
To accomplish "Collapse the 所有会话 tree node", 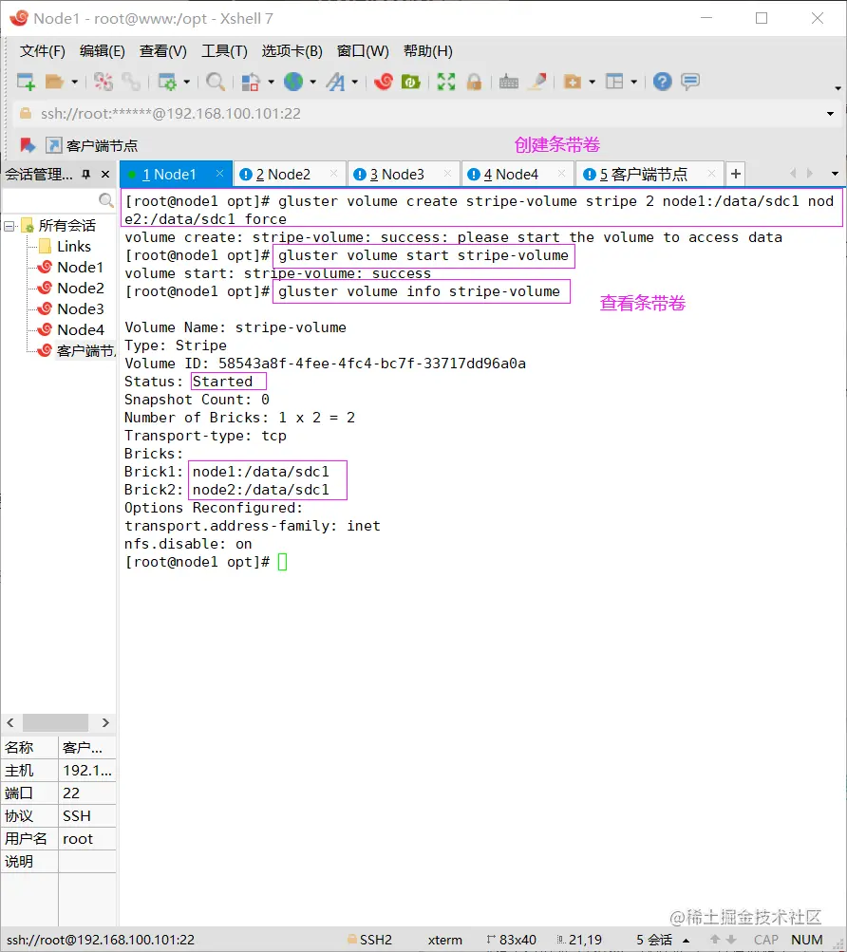I will [x=9, y=227].
